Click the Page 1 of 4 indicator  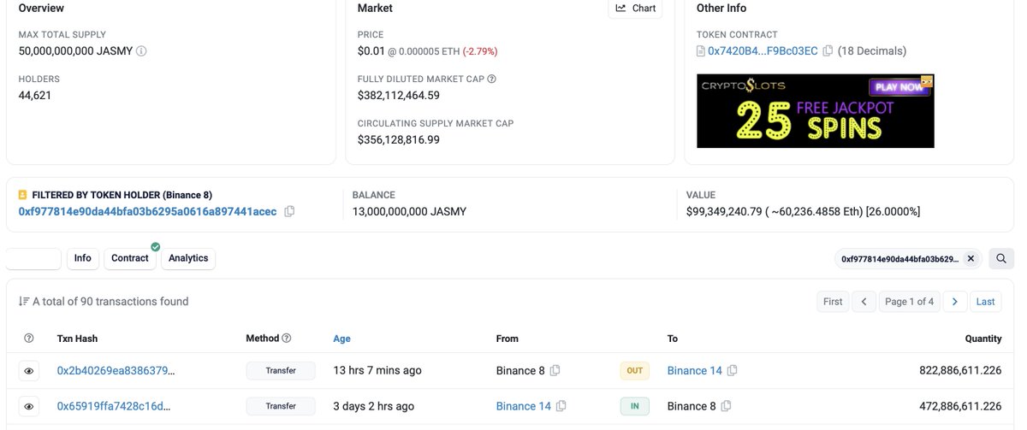point(910,302)
